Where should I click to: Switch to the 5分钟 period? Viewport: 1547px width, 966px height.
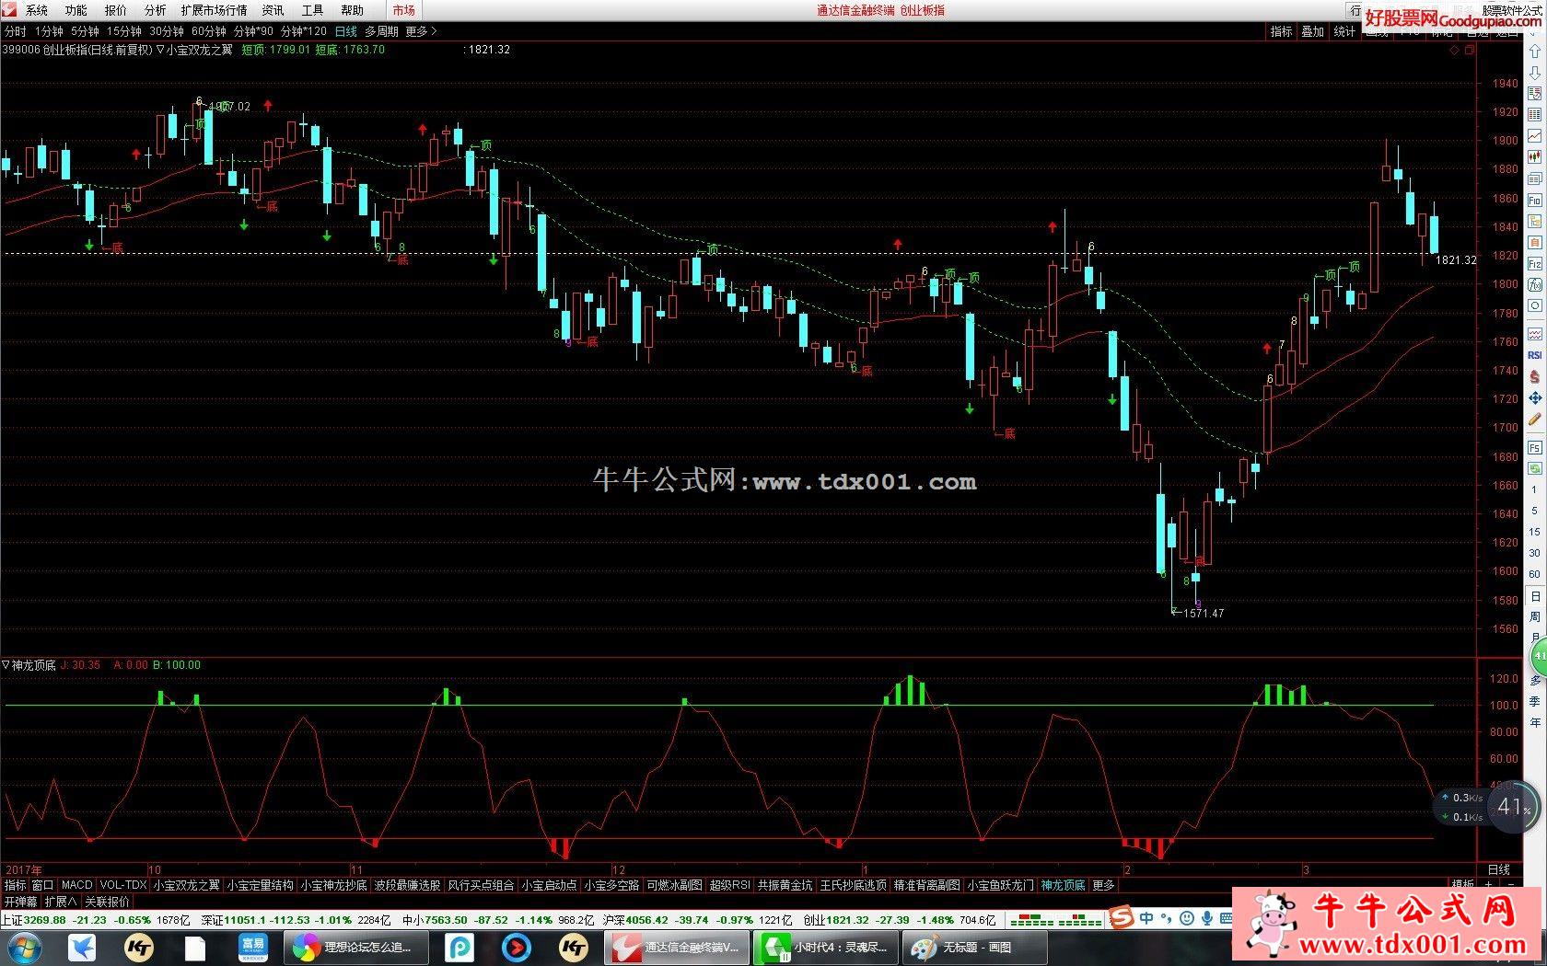(85, 31)
